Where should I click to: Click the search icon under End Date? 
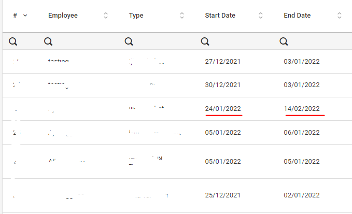coord(284,41)
